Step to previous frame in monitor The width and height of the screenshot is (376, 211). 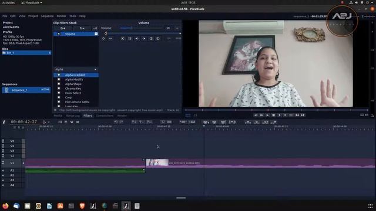click(256, 115)
